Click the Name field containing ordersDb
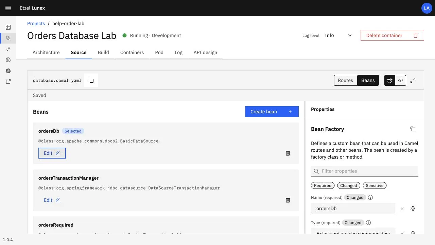The image size is (435, 245). (x=353, y=209)
